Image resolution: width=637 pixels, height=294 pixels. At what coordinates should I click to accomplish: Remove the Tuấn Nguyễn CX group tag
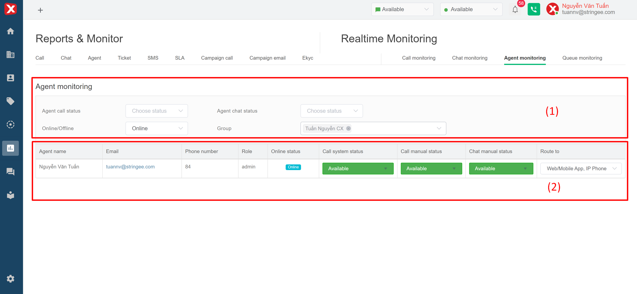(x=348, y=128)
